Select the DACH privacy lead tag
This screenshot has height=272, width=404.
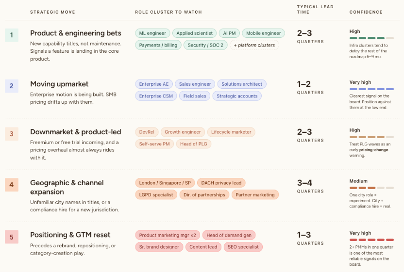point(221,183)
